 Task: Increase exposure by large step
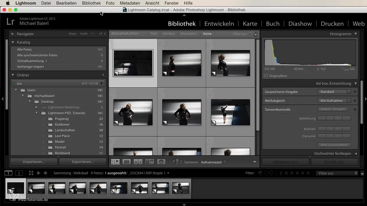point(347,118)
